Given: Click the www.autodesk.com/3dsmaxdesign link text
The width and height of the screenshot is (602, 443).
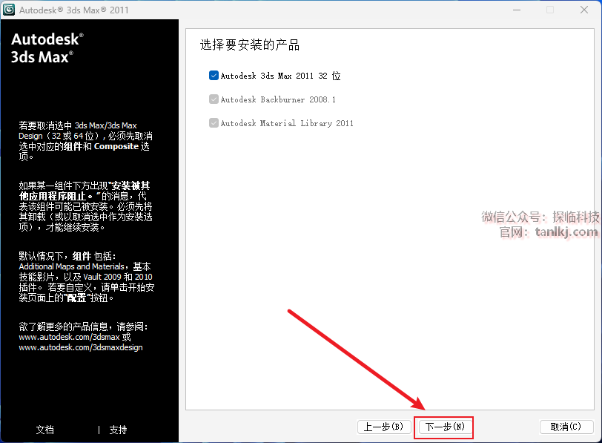Looking at the screenshot, I should click(x=81, y=347).
